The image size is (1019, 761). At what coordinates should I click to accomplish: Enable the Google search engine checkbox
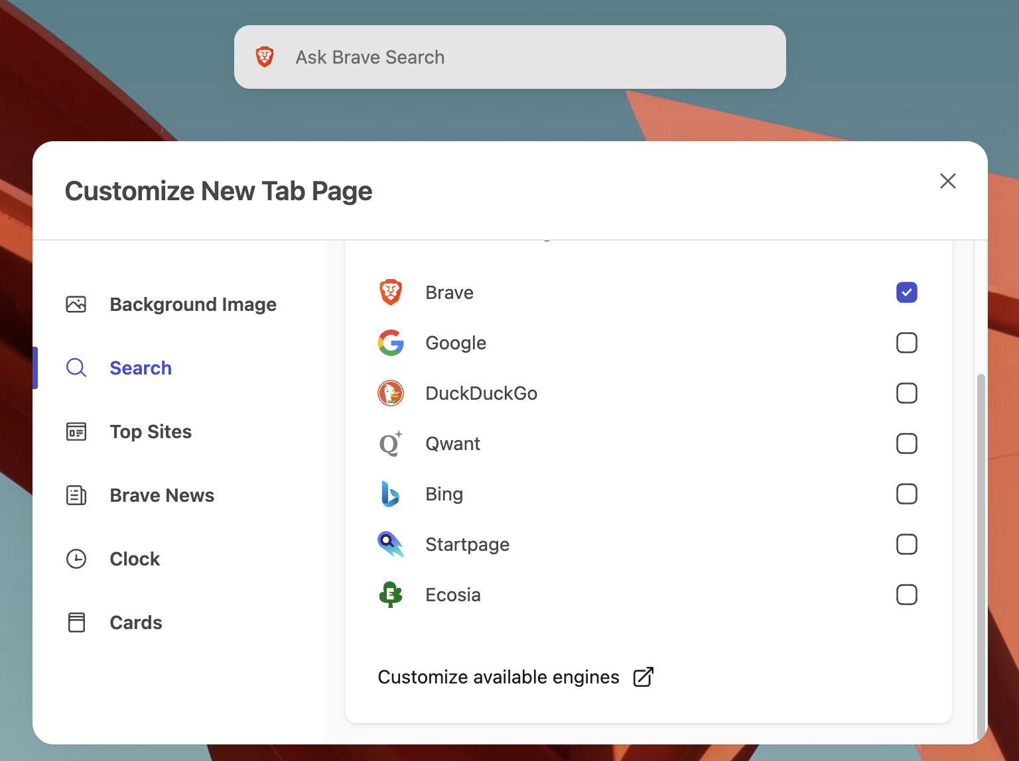[x=906, y=343]
